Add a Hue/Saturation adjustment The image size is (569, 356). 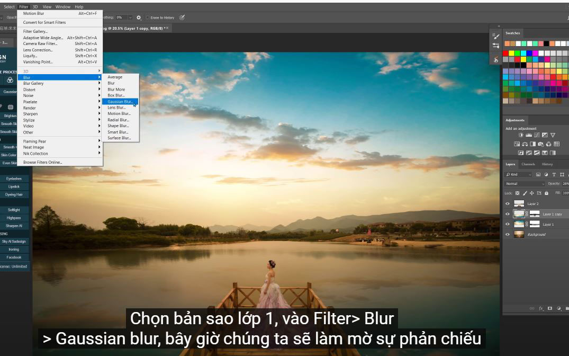point(517,144)
